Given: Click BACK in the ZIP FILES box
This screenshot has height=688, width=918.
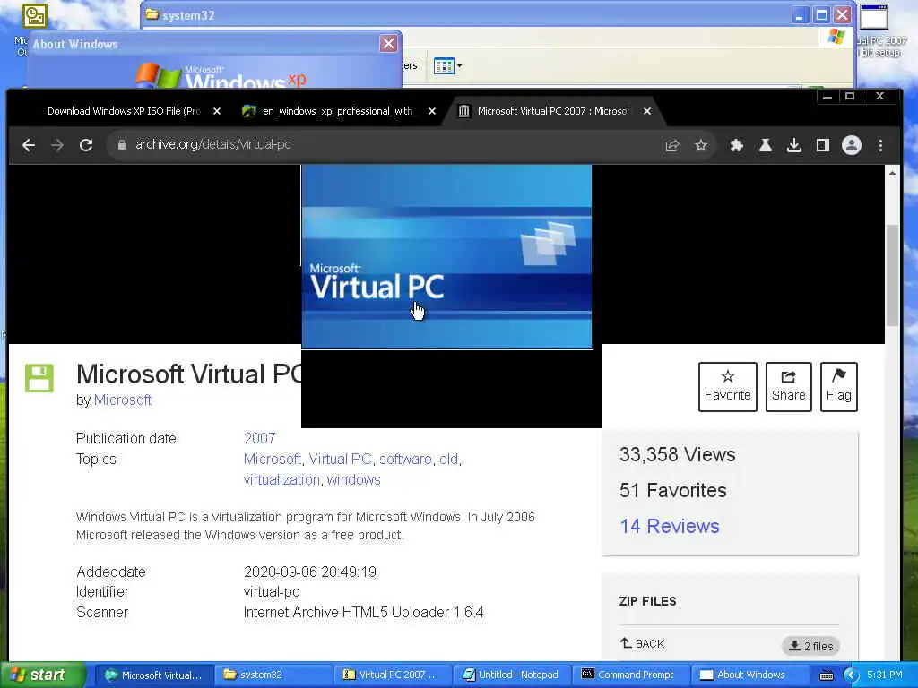Looking at the screenshot, I should coord(642,643).
